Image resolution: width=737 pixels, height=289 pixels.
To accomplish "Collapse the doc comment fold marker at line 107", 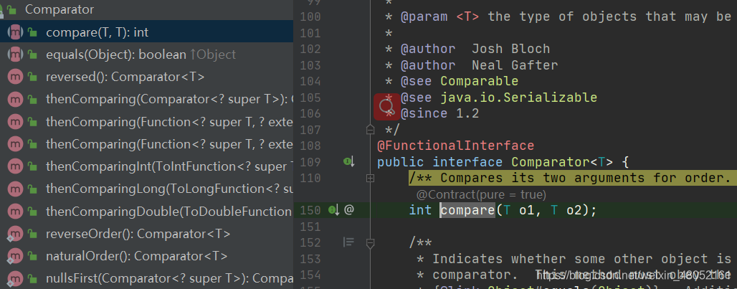I will 370,129.
